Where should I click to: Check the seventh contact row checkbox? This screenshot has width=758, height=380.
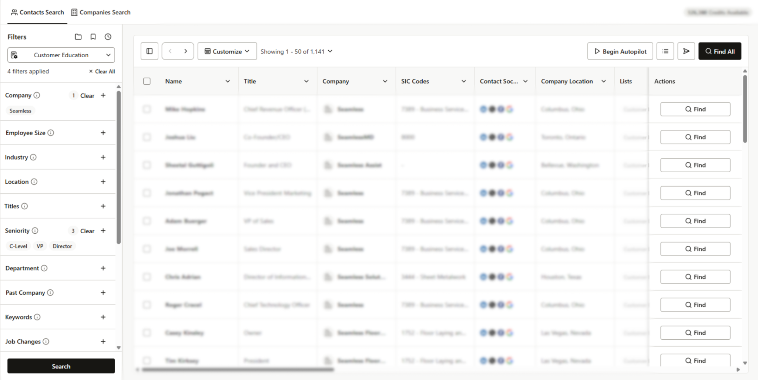pyautogui.click(x=147, y=276)
